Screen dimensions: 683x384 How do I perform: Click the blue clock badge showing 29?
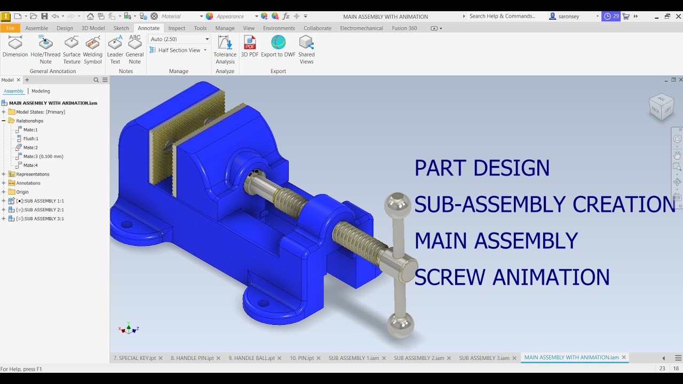click(611, 17)
